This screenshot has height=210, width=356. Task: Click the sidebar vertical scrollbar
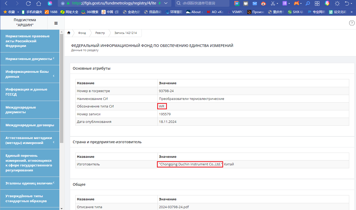point(61,89)
